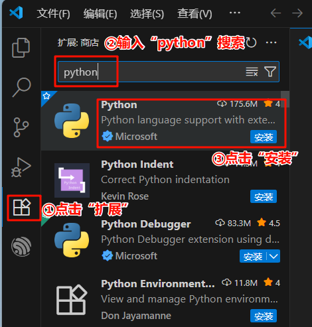Open the ESP-IDF icon in activity bar
Screen dimensions: 312x327
coord(21,247)
